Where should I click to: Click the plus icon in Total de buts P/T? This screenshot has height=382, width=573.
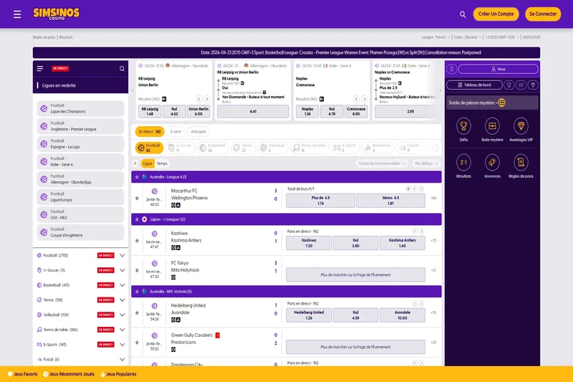[408, 189]
